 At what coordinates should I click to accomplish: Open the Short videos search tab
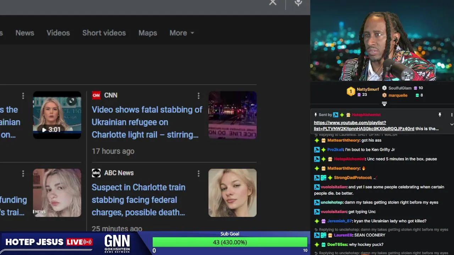point(104,33)
